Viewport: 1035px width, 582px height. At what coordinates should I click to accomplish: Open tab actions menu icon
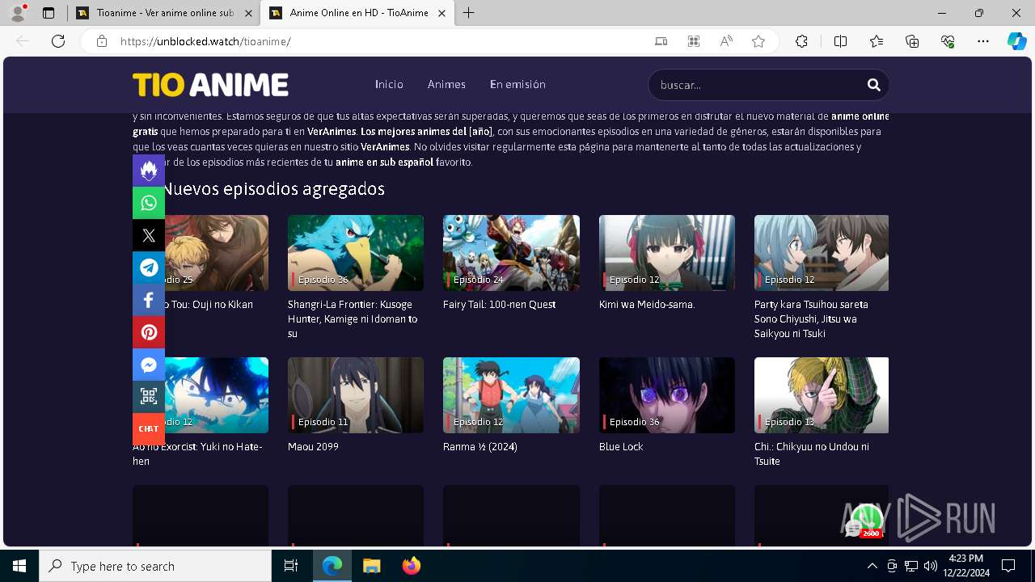(49, 13)
